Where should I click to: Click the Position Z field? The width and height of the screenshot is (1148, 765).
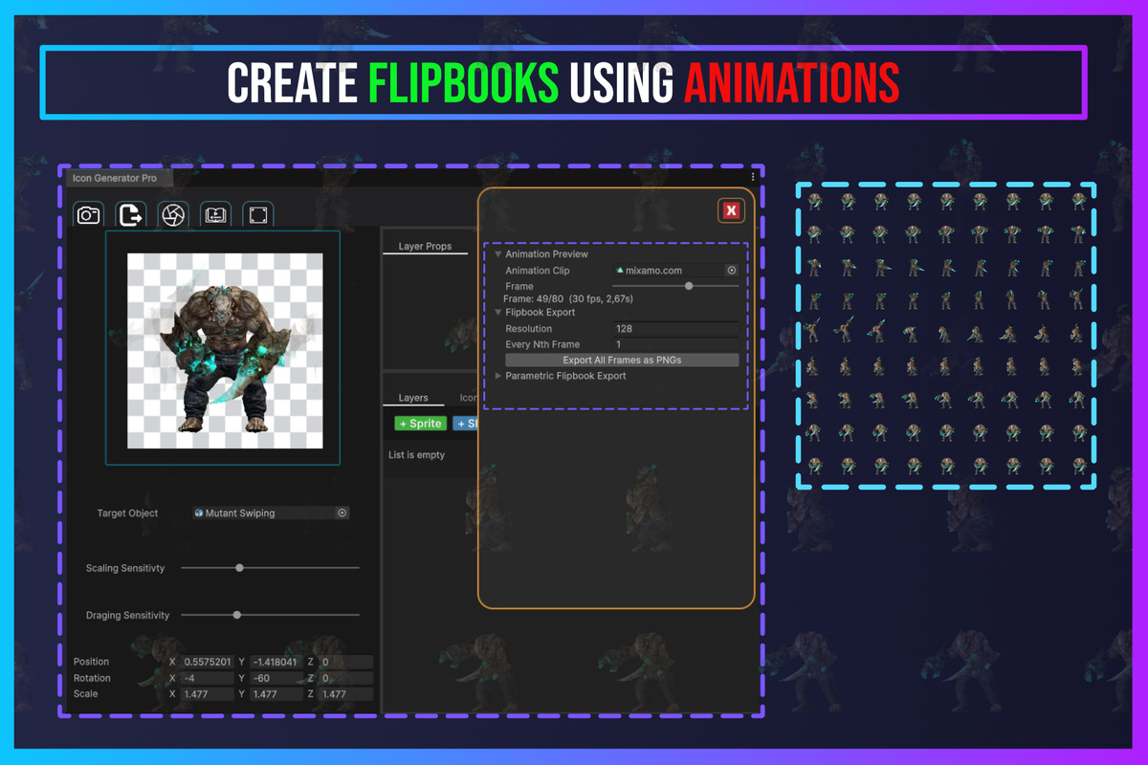tap(346, 662)
